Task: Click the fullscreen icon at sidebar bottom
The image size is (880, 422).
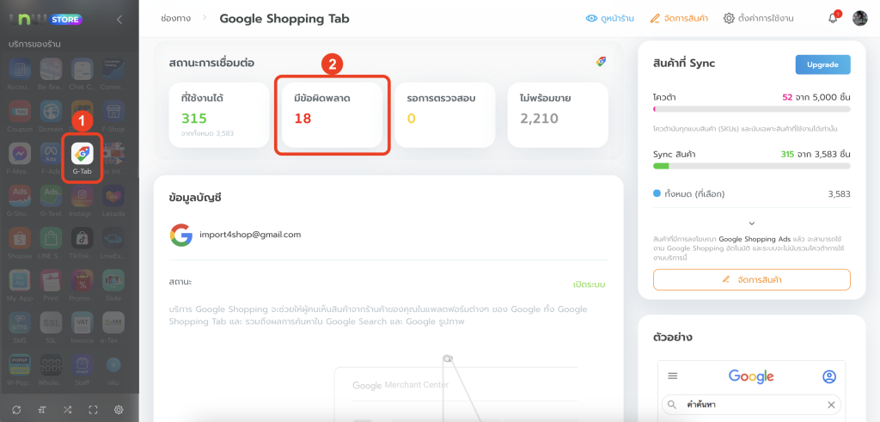Action: pos(93,409)
